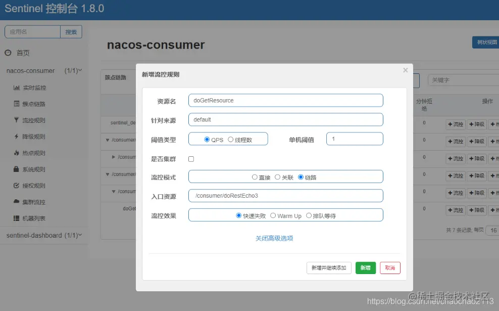Open 簇点链路 cluster link view
The image size is (499, 311).
(x=29, y=103)
